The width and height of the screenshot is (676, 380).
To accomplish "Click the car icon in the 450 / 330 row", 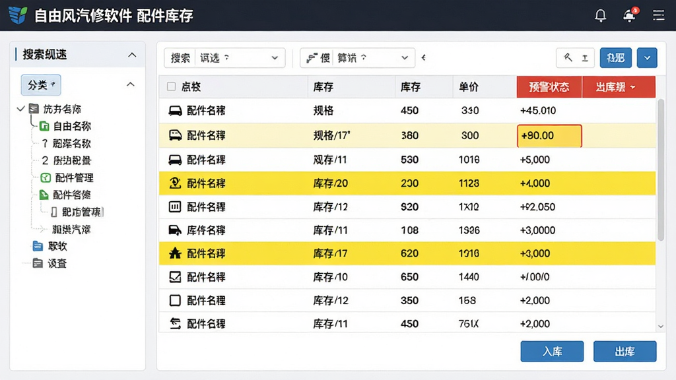I will click(x=175, y=111).
